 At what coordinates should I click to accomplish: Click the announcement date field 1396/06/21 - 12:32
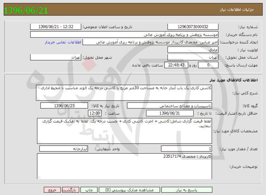56,27
